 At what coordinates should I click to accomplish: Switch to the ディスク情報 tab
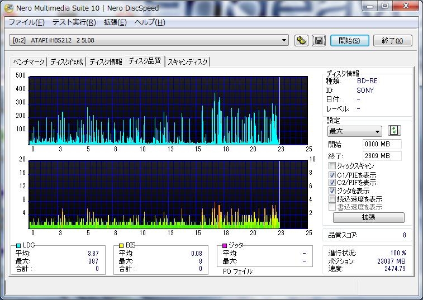click(106, 62)
